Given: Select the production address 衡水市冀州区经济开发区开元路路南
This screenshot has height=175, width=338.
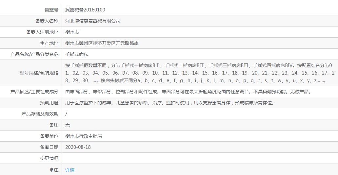Looking at the screenshot, I should click(x=102, y=43).
